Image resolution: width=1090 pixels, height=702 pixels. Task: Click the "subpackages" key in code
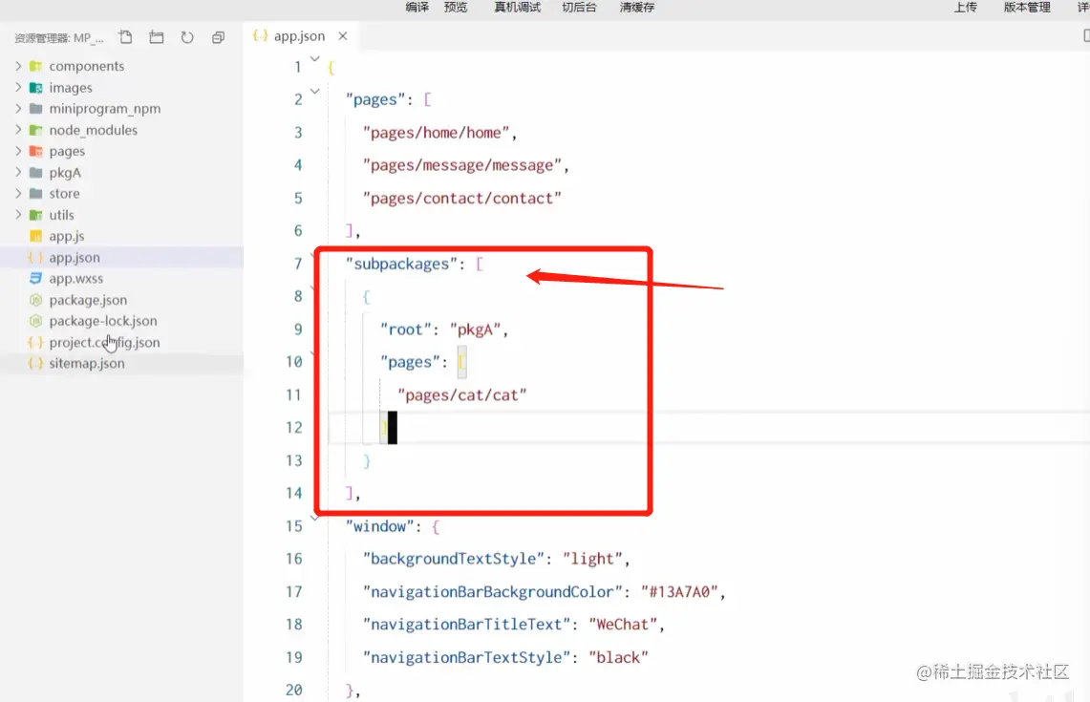[401, 265]
